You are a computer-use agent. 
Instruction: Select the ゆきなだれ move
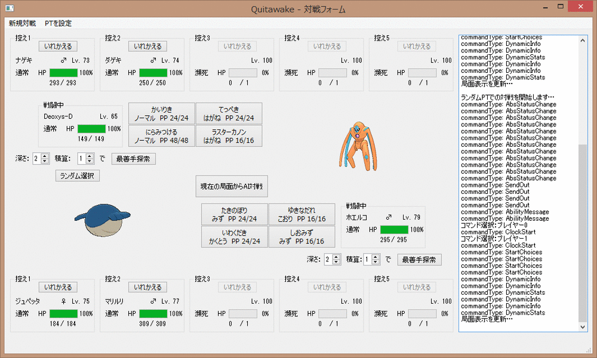tap(302, 214)
